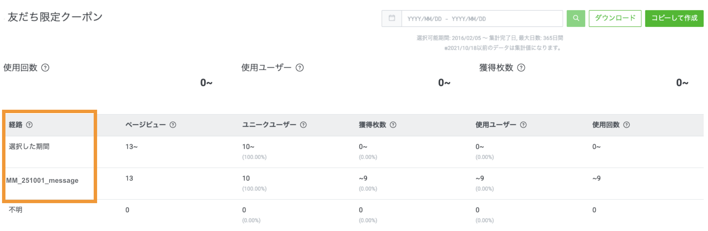708x231 pixels.
Task: Click the green search magnifier icon
Action: tap(576, 18)
